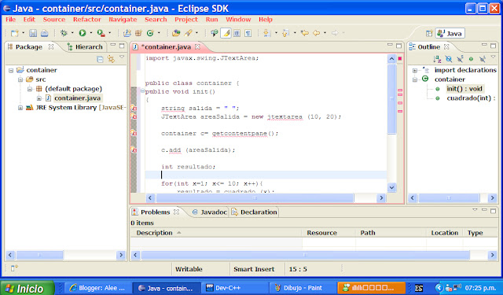
Task: Click the Problems horizontal scrollbar thumb
Action: pyautogui.click(x=305, y=255)
